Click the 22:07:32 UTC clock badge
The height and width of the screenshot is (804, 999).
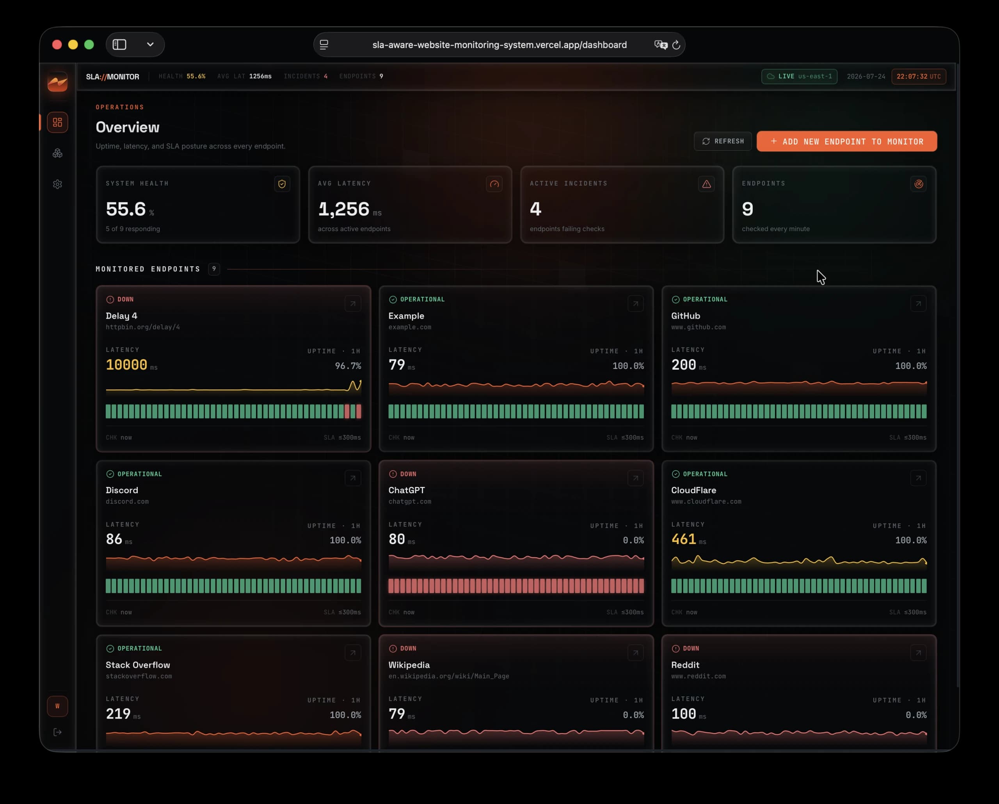(919, 77)
